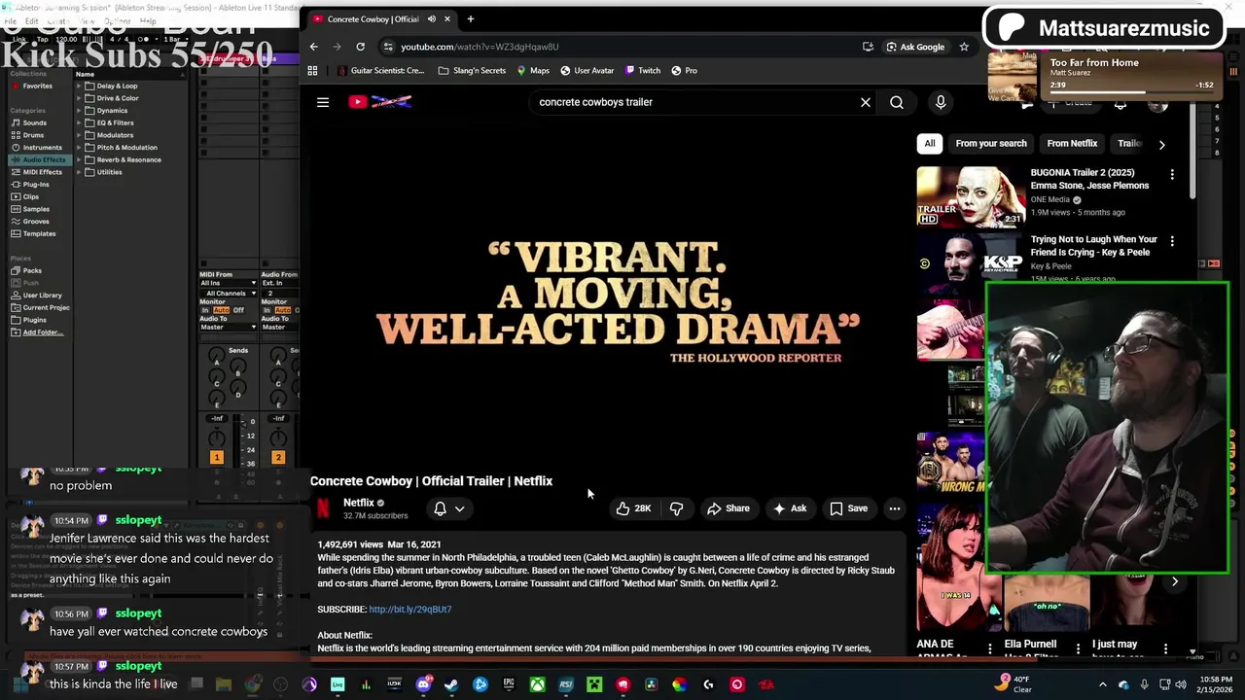Like the Concrete Cowboy trailer

pyautogui.click(x=633, y=508)
